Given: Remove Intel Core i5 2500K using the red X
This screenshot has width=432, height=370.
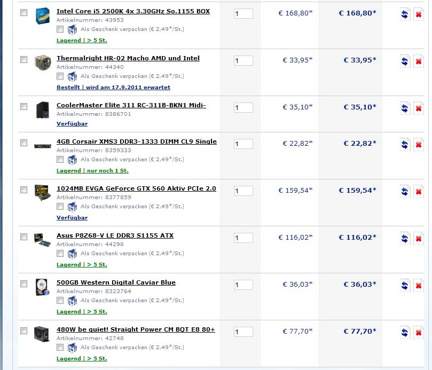Looking at the screenshot, I should coord(419,14).
